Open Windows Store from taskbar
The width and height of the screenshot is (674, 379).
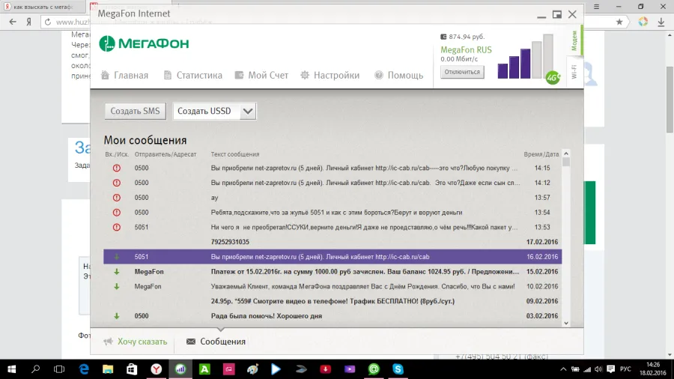tap(132, 369)
